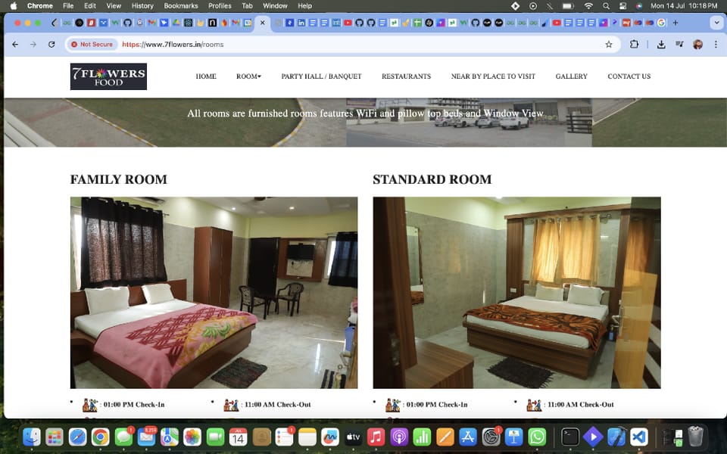Switch to the Google tab
This screenshot has height=454, width=727.
[x=662, y=23]
